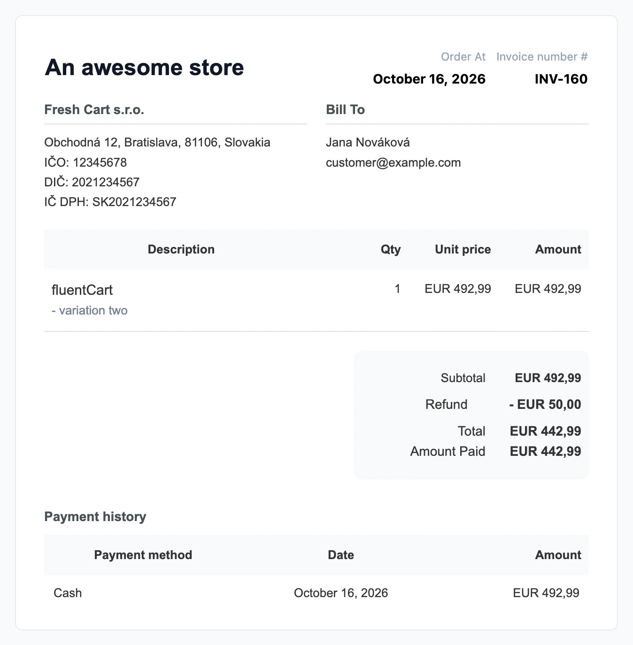This screenshot has height=645, width=633.
Task: Click the refund value '- EUR 50,00'
Action: (x=545, y=404)
